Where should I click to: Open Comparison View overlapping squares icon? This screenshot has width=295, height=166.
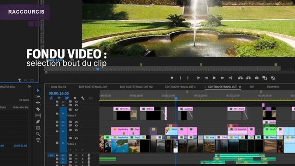pos(265,78)
